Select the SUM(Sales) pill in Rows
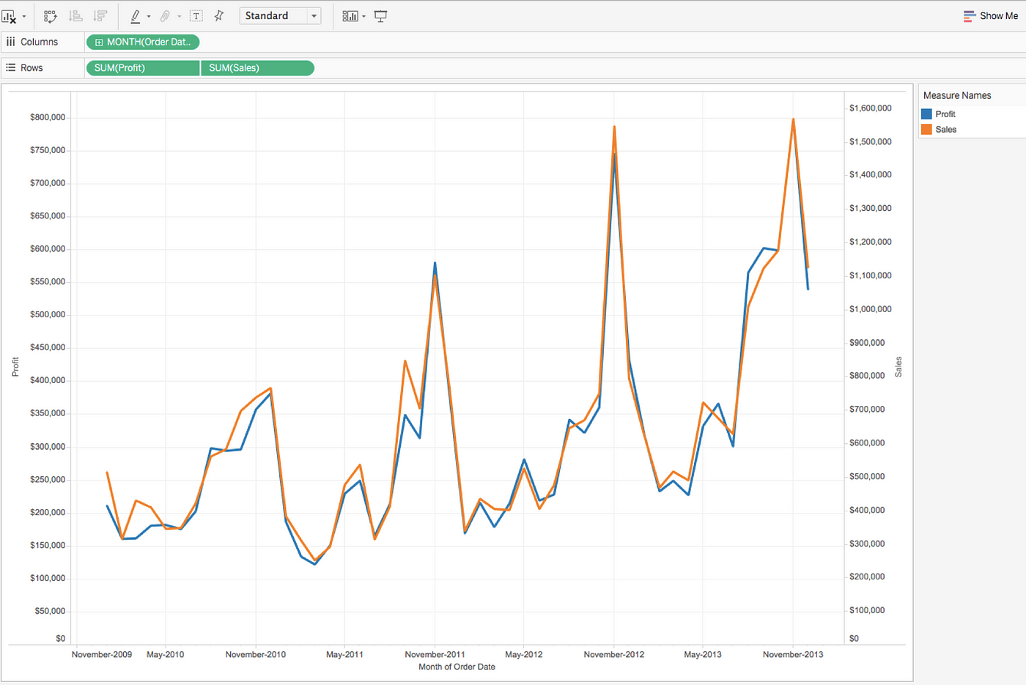This screenshot has width=1026, height=685. coord(257,68)
